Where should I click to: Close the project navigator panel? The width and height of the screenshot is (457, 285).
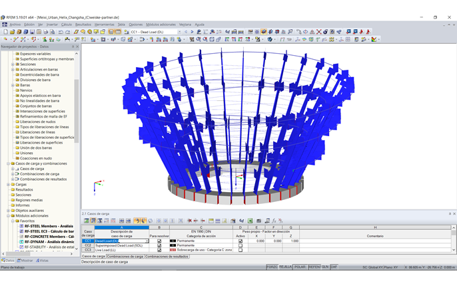(x=77, y=47)
